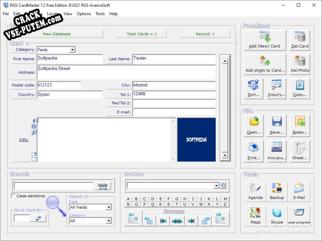Open the Category dropdown on card
The width and height of the screenshot is (322, 241).
click(72, 50)
